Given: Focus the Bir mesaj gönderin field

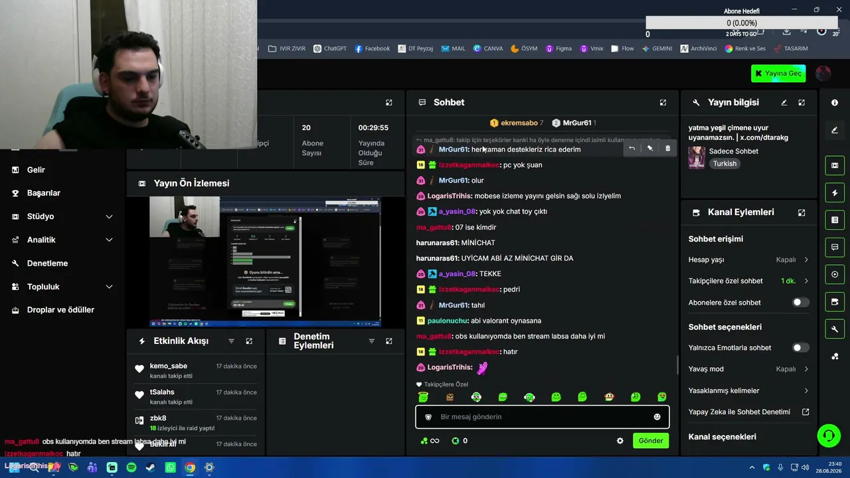Looking at the screenshot, I should (543, 417).
